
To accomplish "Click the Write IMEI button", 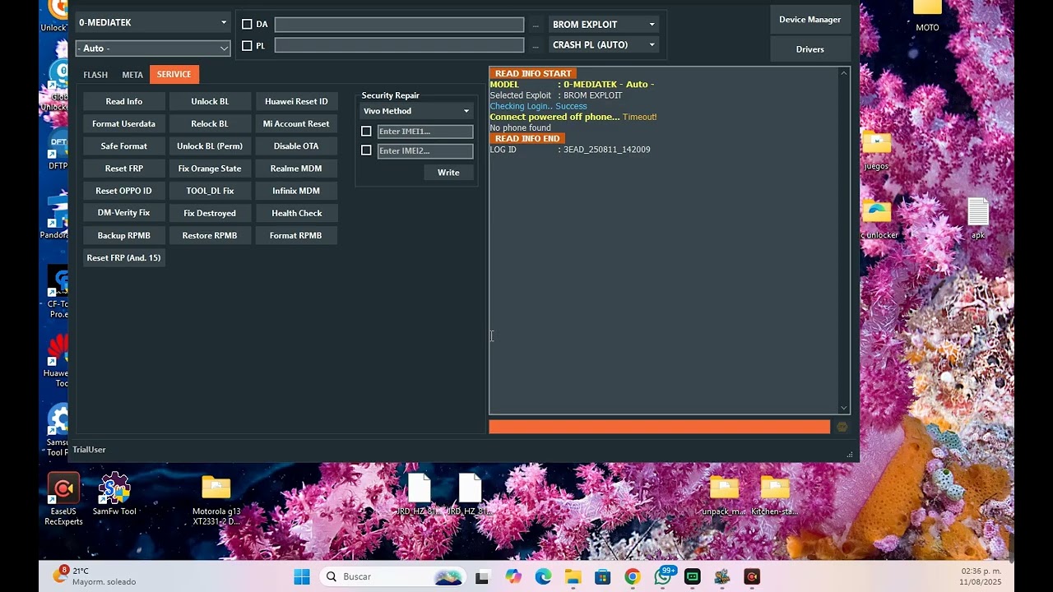I will tap(448, 173).
